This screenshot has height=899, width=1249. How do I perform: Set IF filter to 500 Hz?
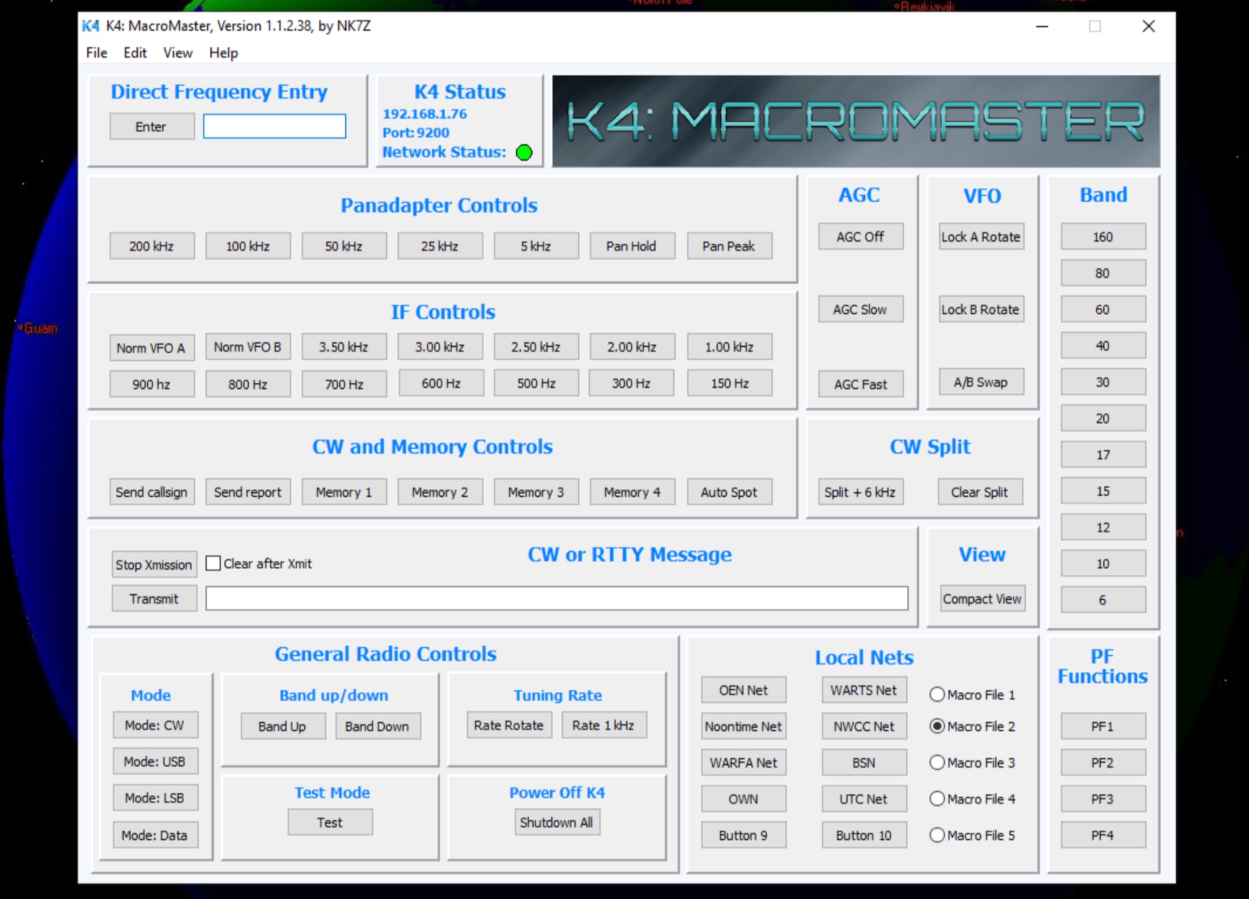pos(536,384)
